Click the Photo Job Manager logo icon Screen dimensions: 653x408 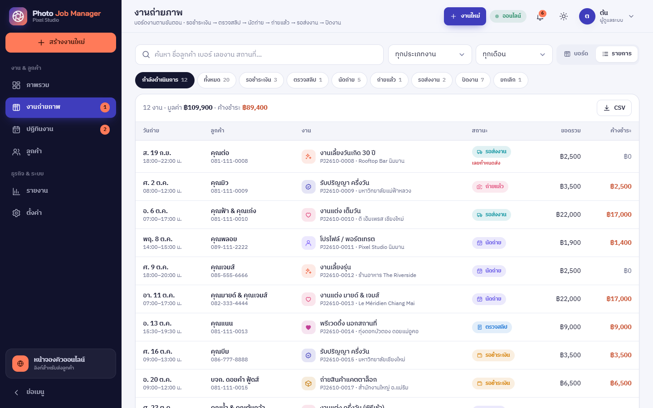tap(18, 16)
